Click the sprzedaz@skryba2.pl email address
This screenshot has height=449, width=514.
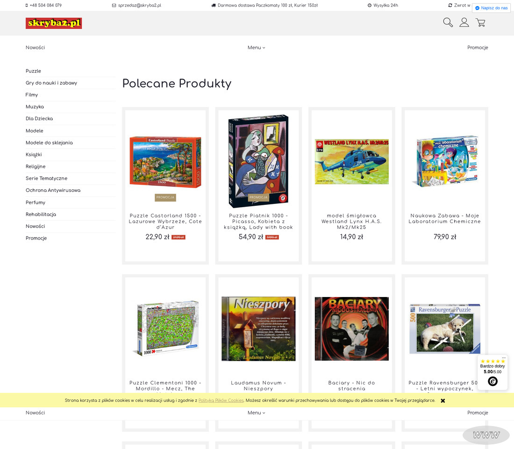[x=140, y=5]
